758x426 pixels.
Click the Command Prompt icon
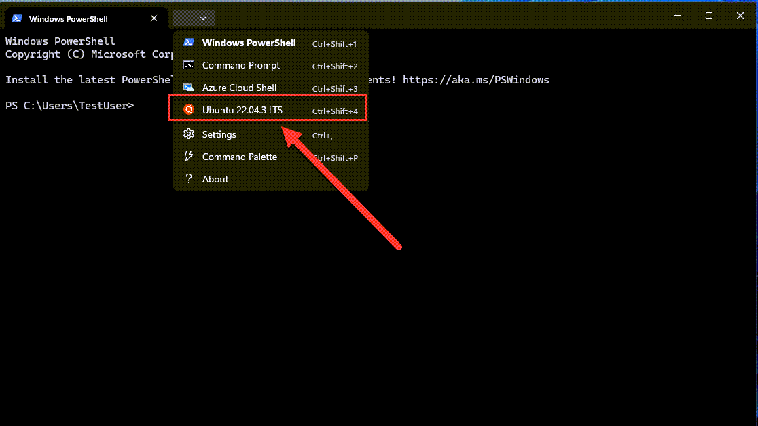point(189,65)
